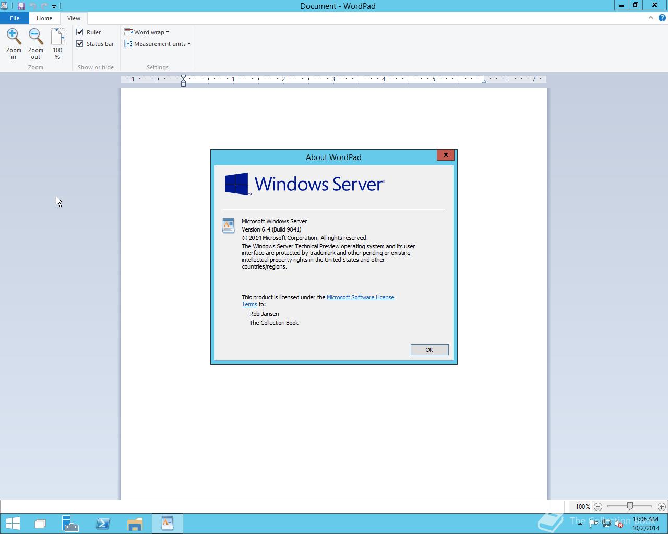Viewport: 668px width, 534px height.
Task: Click the left indent marker on the ruler
Action: click(x=183, y=80)
